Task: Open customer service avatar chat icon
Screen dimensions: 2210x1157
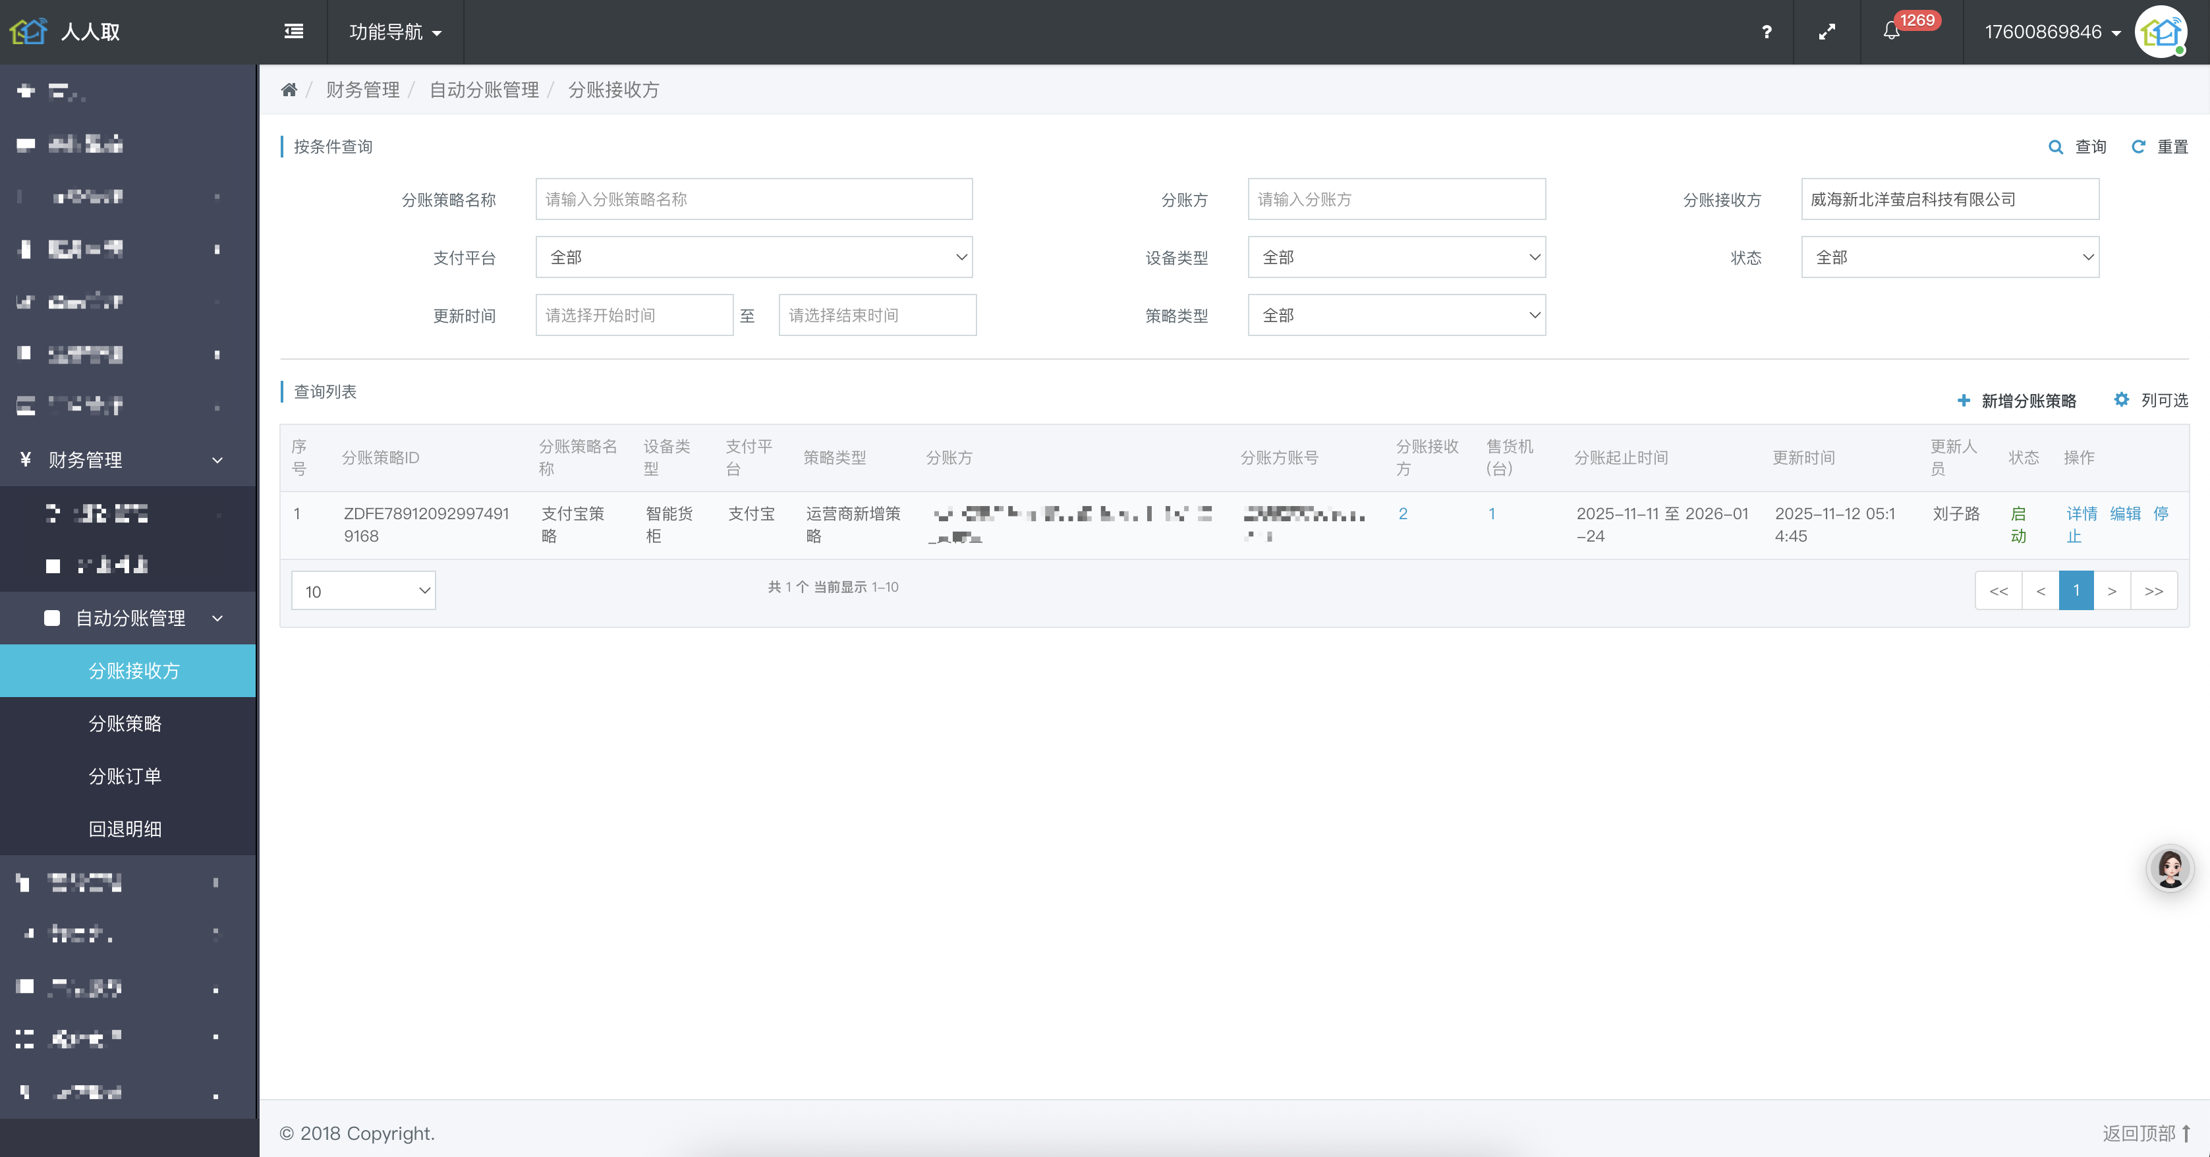Action: pos(2170,868)
